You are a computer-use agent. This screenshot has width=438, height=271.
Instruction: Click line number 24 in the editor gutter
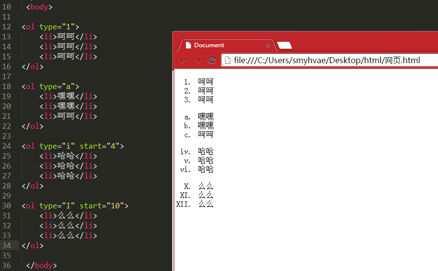click(6, 146)
